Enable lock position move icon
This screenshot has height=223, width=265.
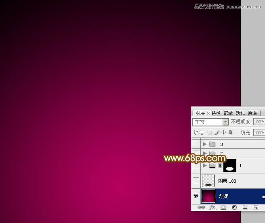click(224, 132)
